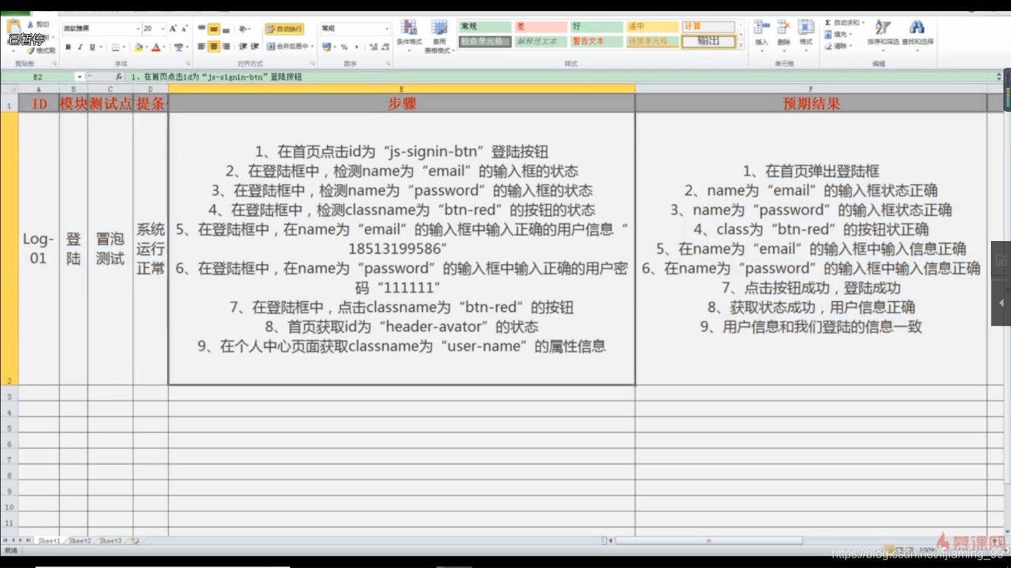
Task: Click the cell borders icon
Action: (115, 47)
